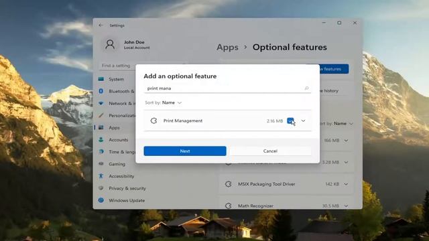
Task: Click the John Doe profile avatar
Action: [110, 44]
